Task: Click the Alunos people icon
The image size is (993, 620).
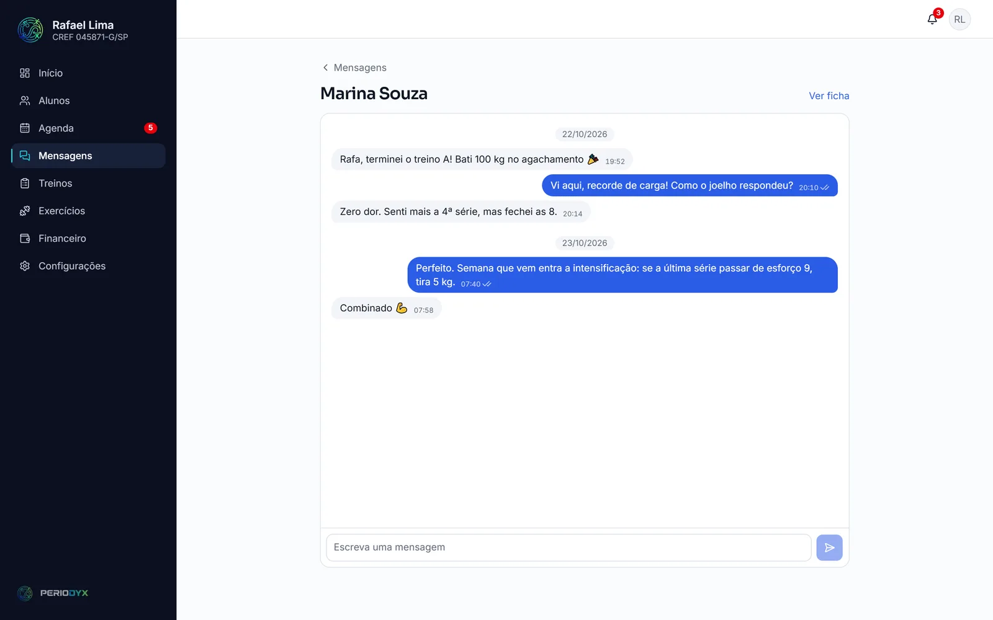Action: (25, 100)
